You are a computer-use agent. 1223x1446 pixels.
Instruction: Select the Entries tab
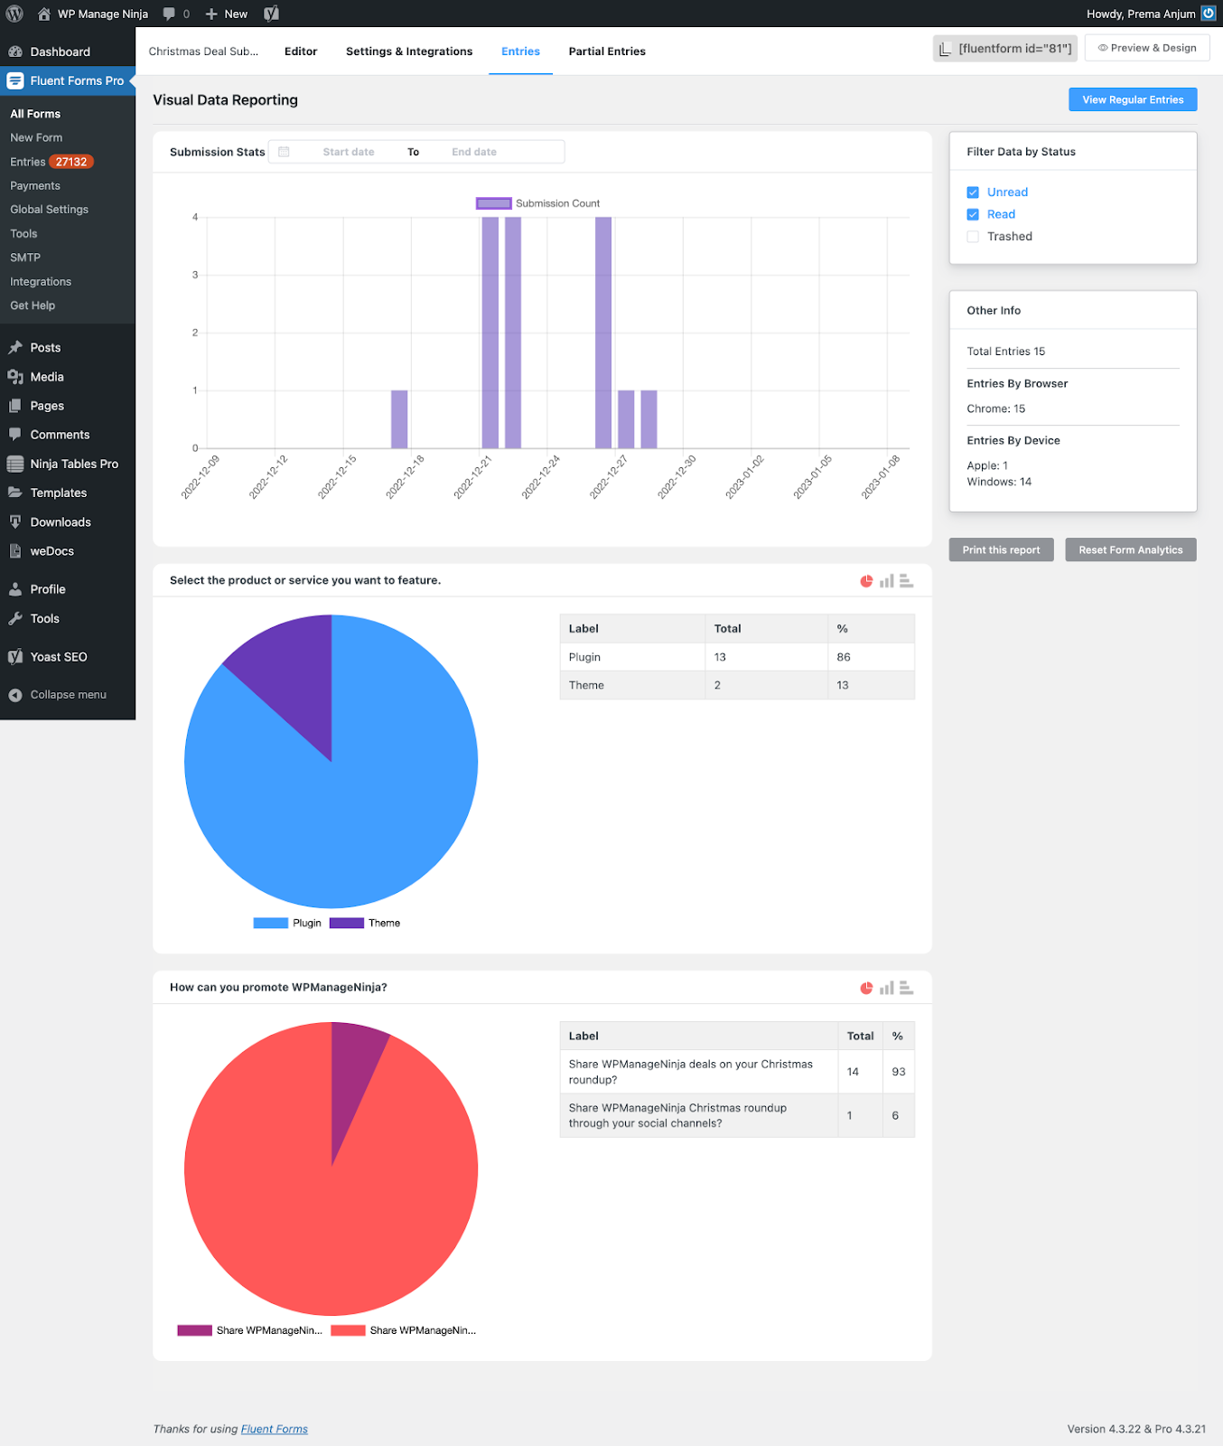tap(520, 52)
